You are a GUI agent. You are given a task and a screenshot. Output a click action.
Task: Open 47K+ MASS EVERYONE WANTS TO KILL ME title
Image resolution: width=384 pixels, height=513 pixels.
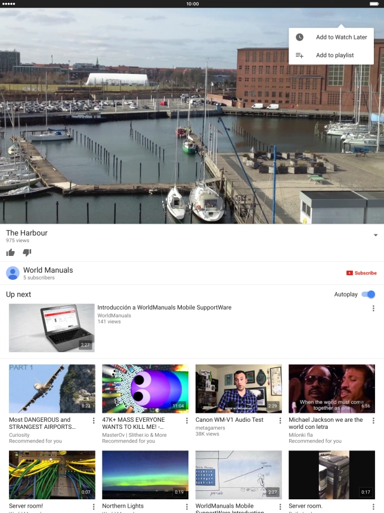pos(134,423)
